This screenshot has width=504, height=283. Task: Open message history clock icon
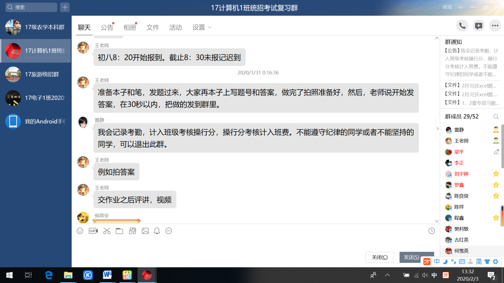pos(432,231)
